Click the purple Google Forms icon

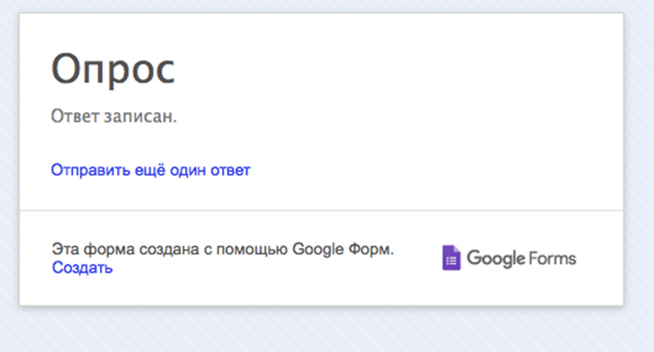click(x=451, y=257)
